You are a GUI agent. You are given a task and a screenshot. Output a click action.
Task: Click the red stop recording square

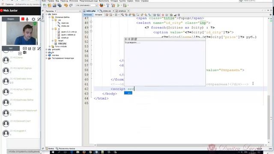23,19
